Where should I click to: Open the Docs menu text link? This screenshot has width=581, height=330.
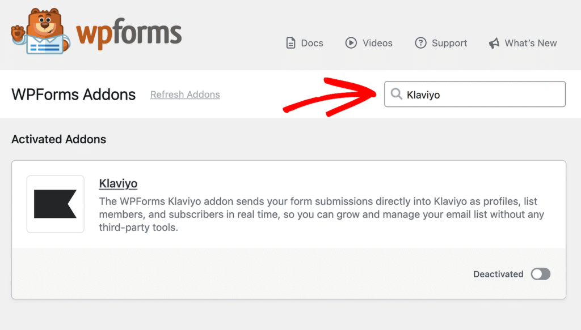pos(312,43)
